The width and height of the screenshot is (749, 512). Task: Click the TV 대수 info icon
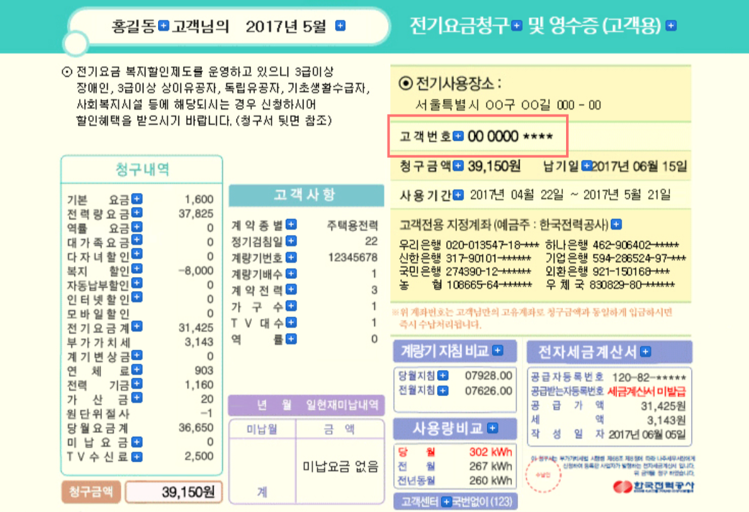(291, 323)
